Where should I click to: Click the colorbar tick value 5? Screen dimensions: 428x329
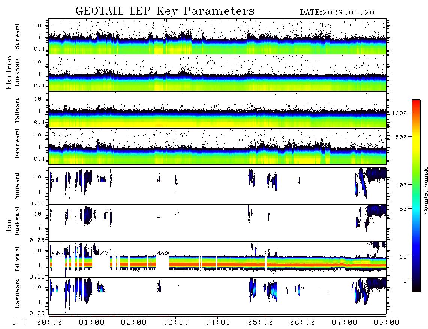point(405,280)
